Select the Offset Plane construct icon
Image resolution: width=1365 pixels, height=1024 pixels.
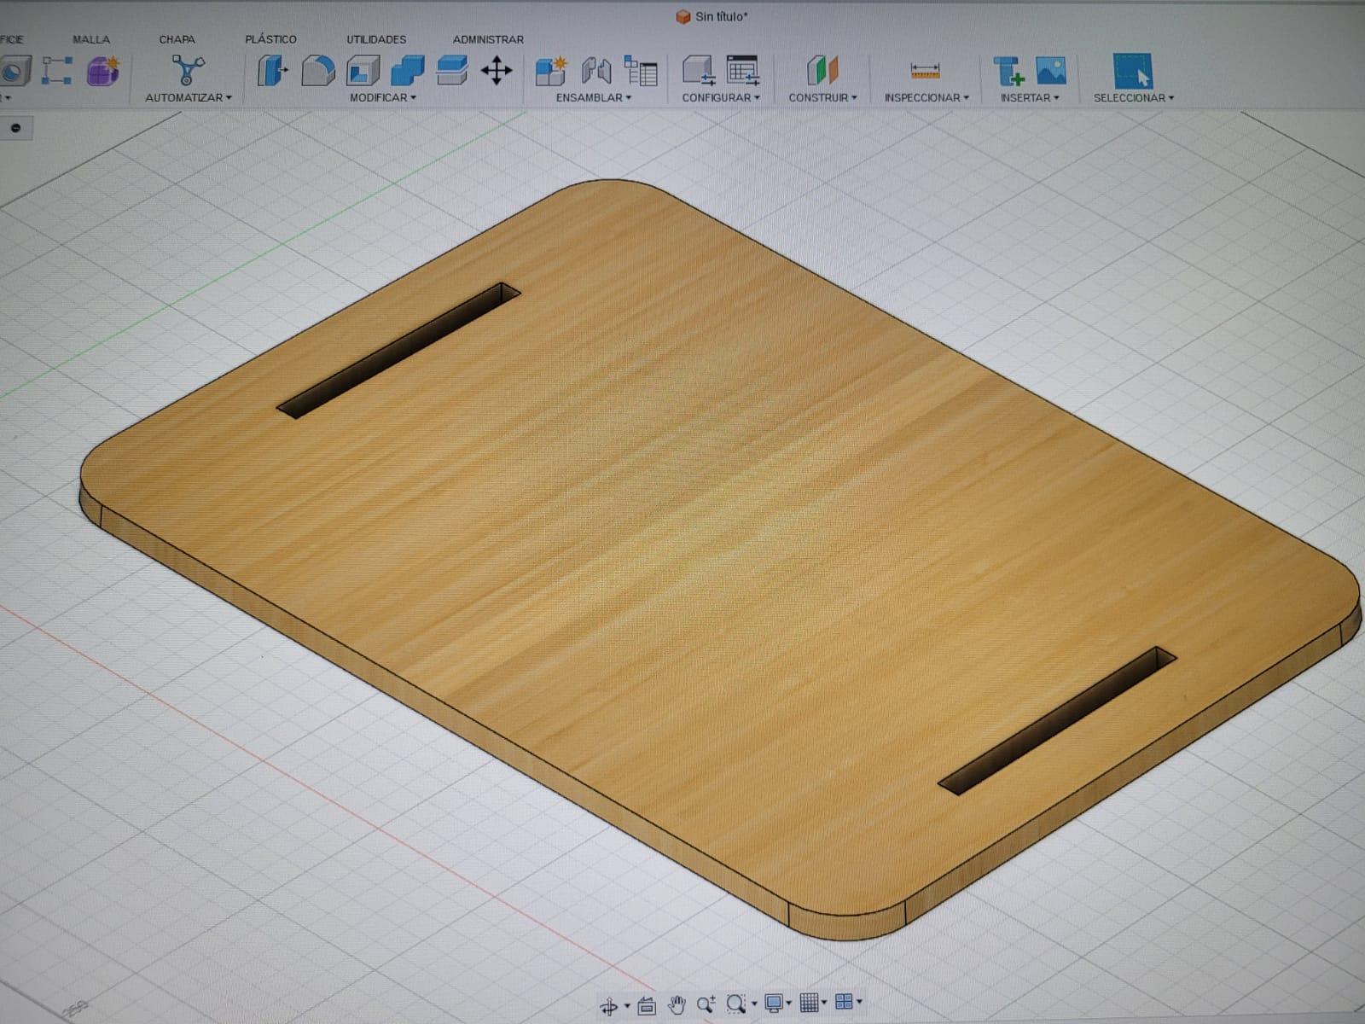pyautogui.click(x=823, y=71)
